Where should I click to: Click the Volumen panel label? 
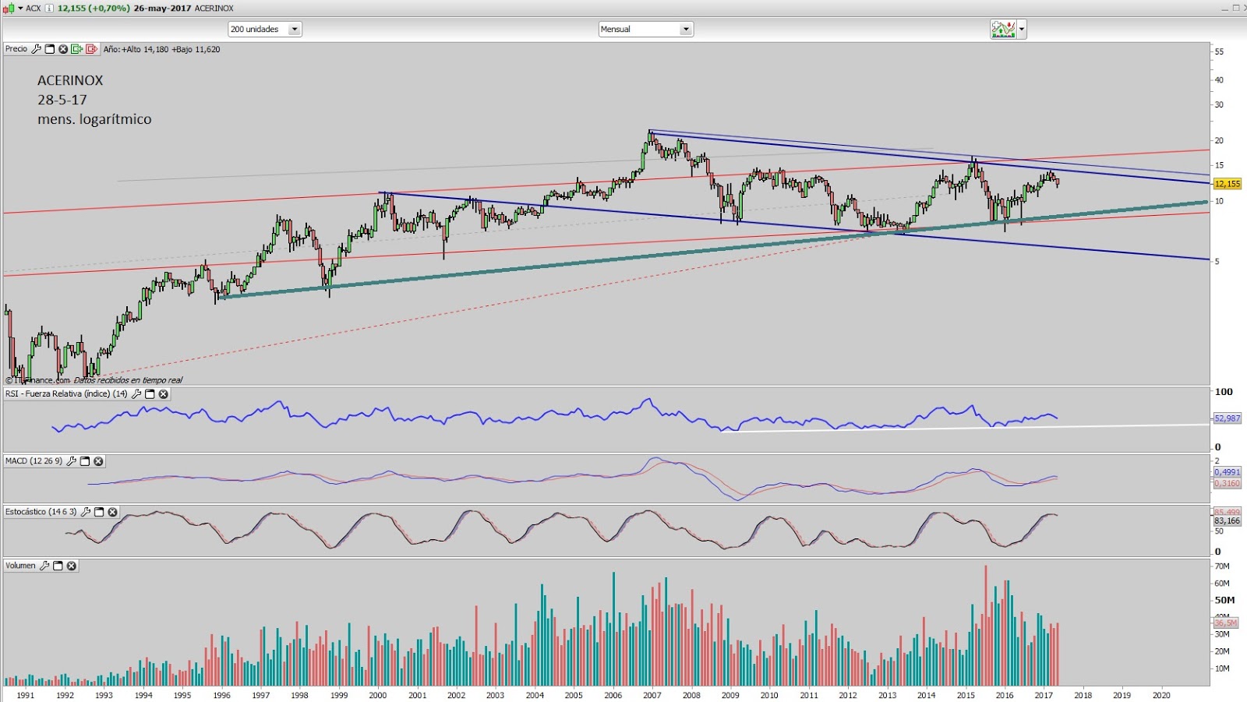click(20, 566)
